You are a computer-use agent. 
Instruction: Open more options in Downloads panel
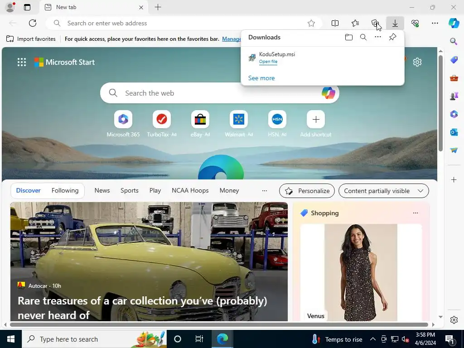click(x=378, y=37)
